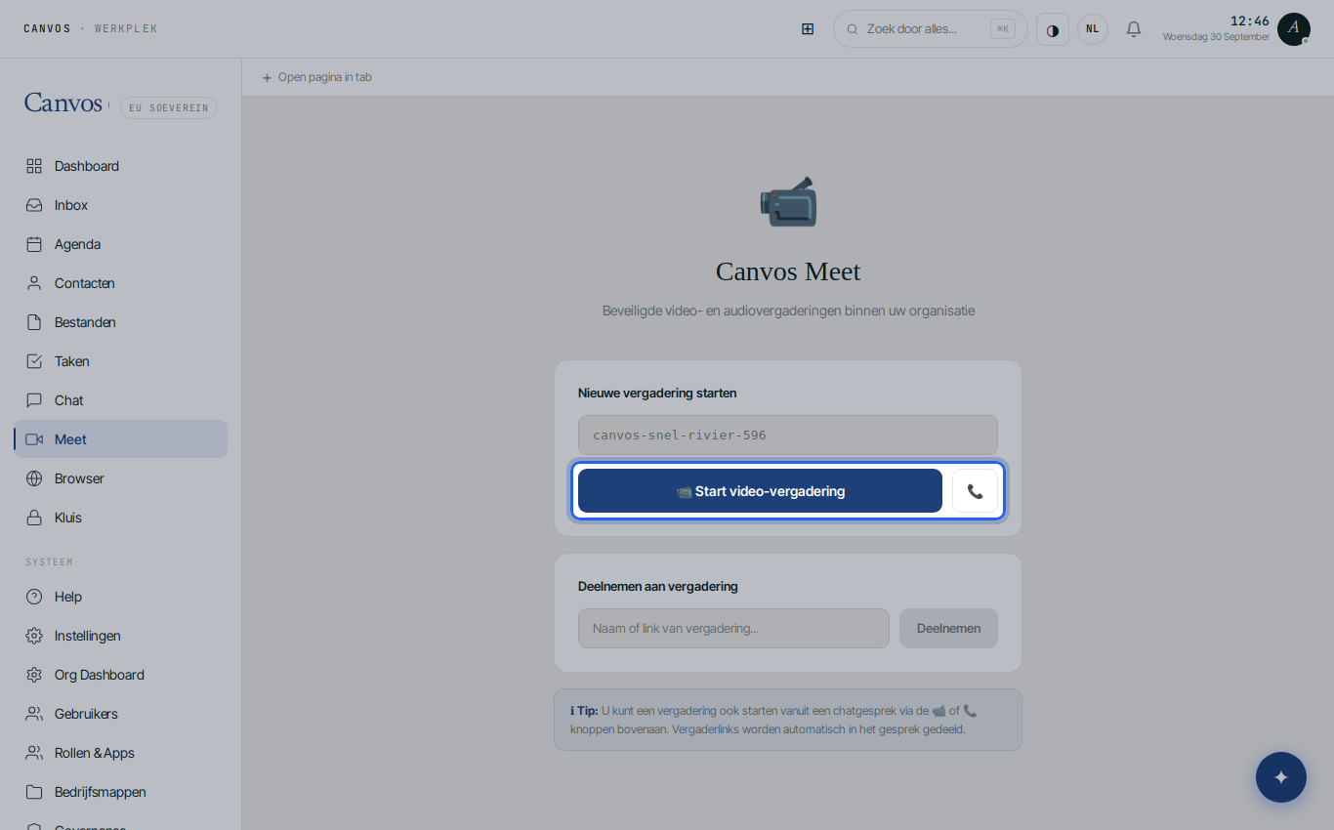Open Help label in sidebar
The image size is (1334, 830).
68,597
